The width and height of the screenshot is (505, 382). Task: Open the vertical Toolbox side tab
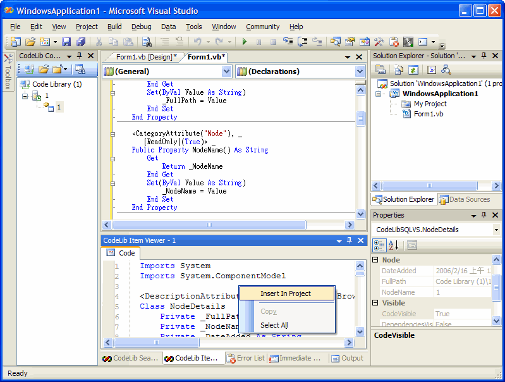[8, 72]
